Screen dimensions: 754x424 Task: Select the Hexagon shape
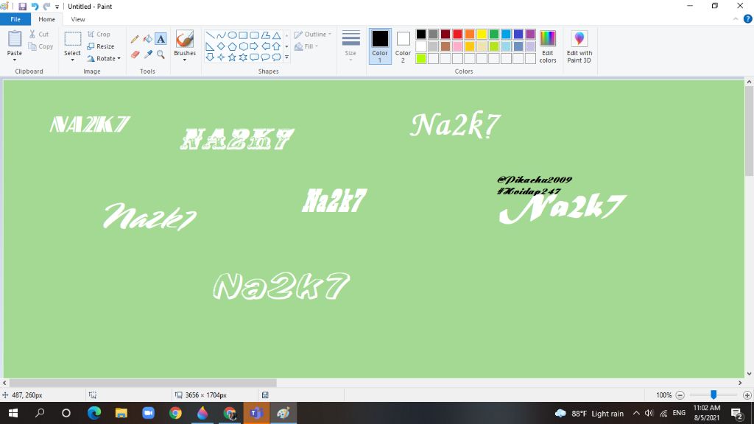(243, 46)
